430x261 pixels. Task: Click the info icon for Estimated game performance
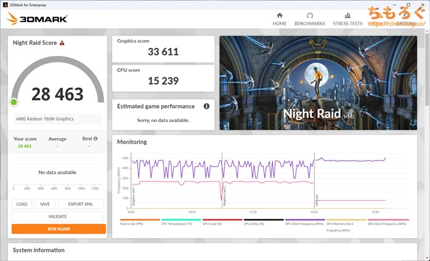[x=206, y=106]
